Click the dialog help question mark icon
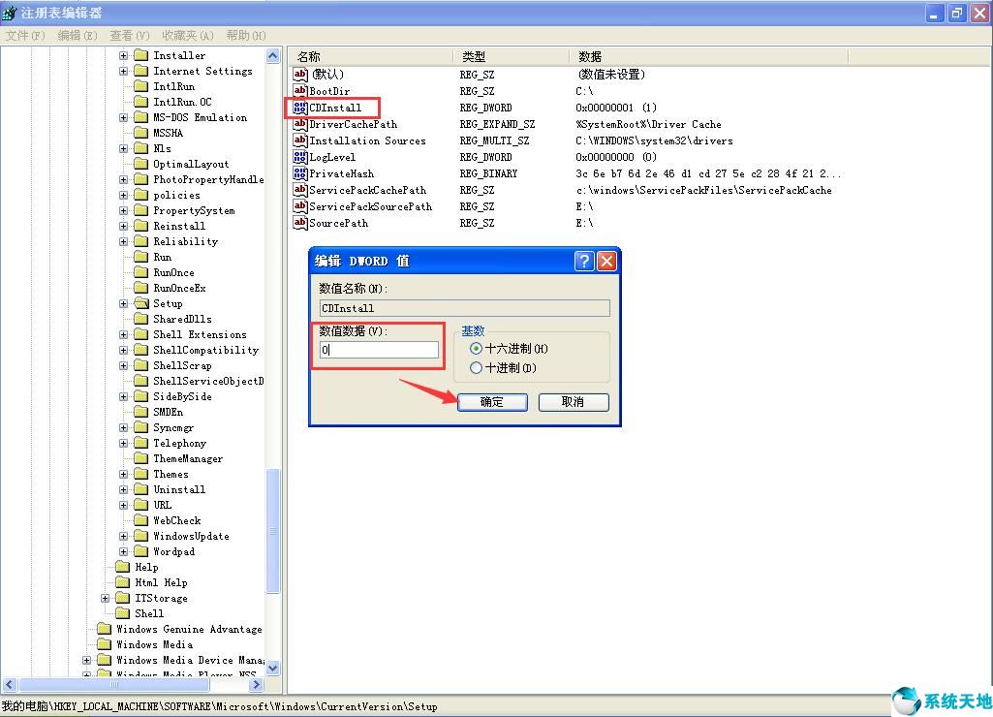This screenshot has height=717, width=993. (584, 261)
